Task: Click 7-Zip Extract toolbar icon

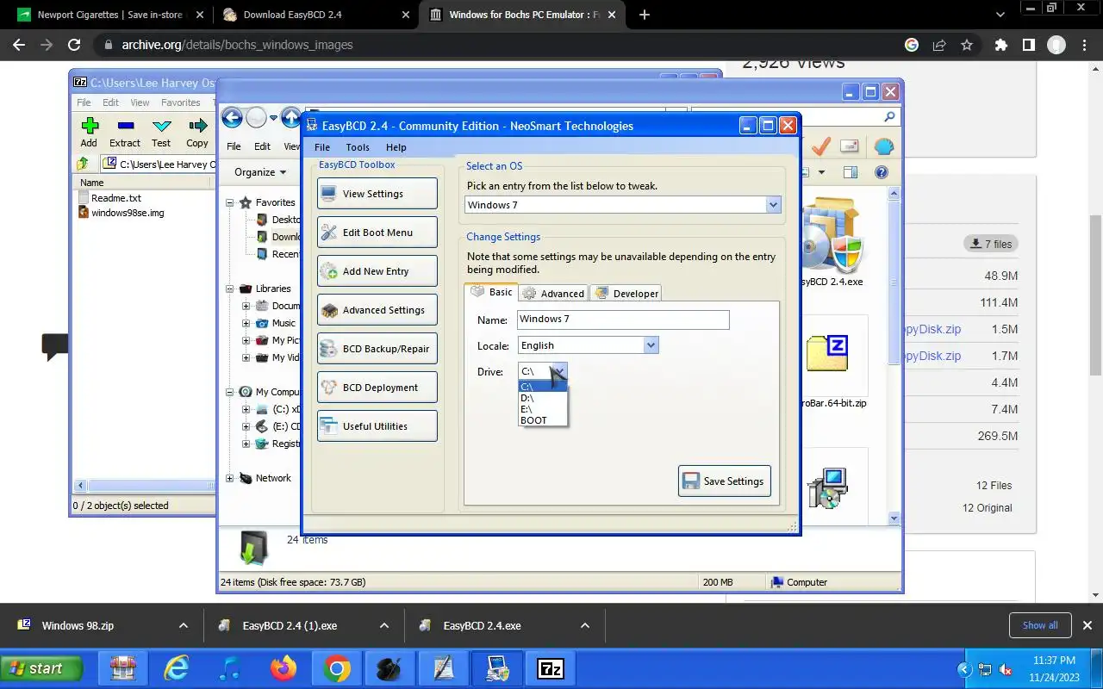Action: tap(125, 133)
